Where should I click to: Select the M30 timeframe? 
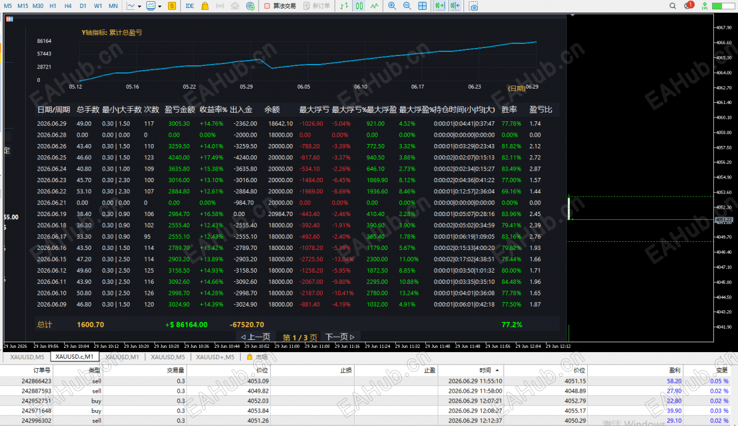[38, 6]
